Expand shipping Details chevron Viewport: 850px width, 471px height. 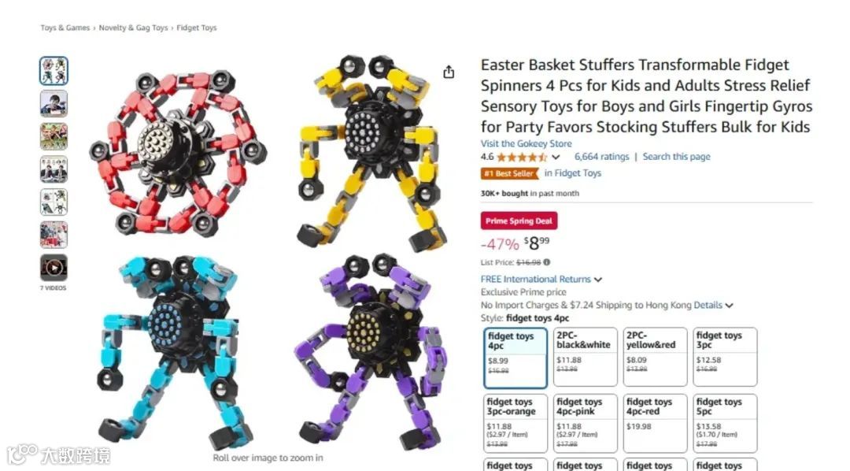click(729, 306)
